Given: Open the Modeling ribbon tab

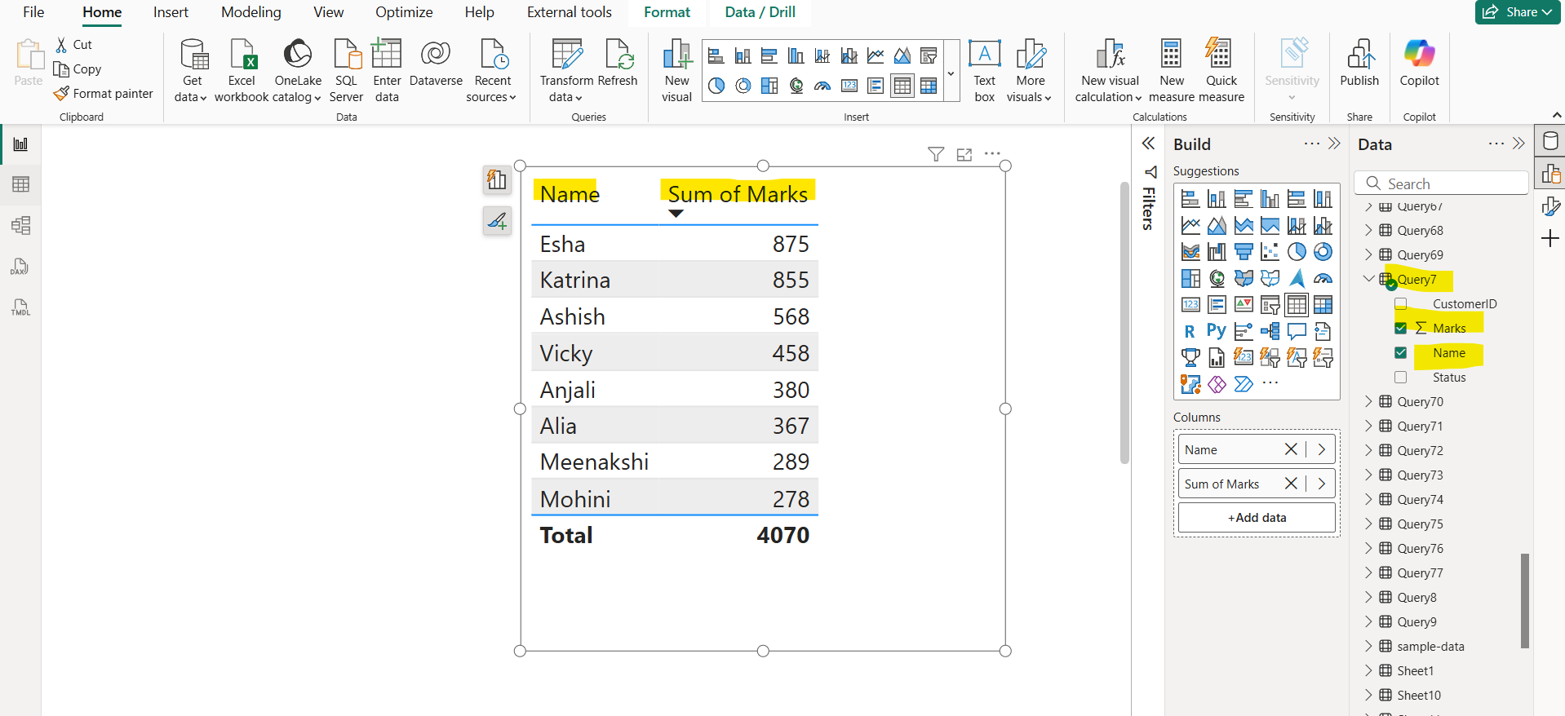Looking at the screenshot, I should 250,12.
